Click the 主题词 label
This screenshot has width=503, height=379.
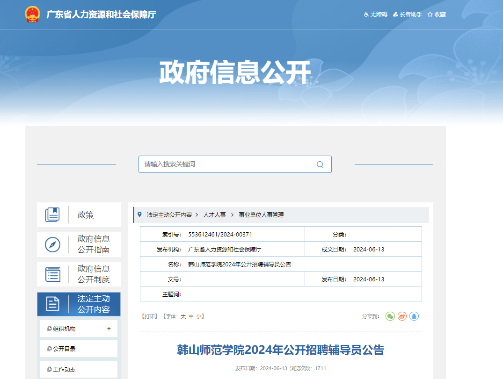[172, 294]
